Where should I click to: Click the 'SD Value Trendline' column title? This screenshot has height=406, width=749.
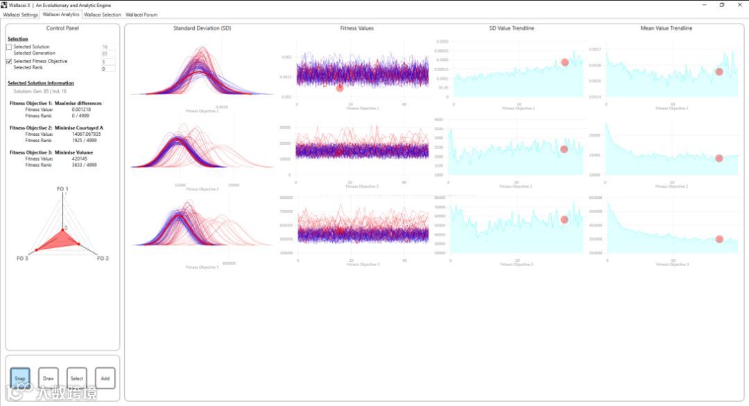coord(512,28)
